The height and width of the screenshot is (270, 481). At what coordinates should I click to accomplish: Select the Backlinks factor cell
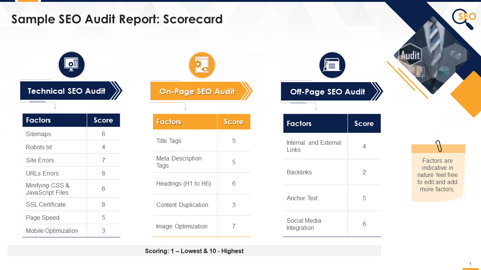[x=315, y=172]
